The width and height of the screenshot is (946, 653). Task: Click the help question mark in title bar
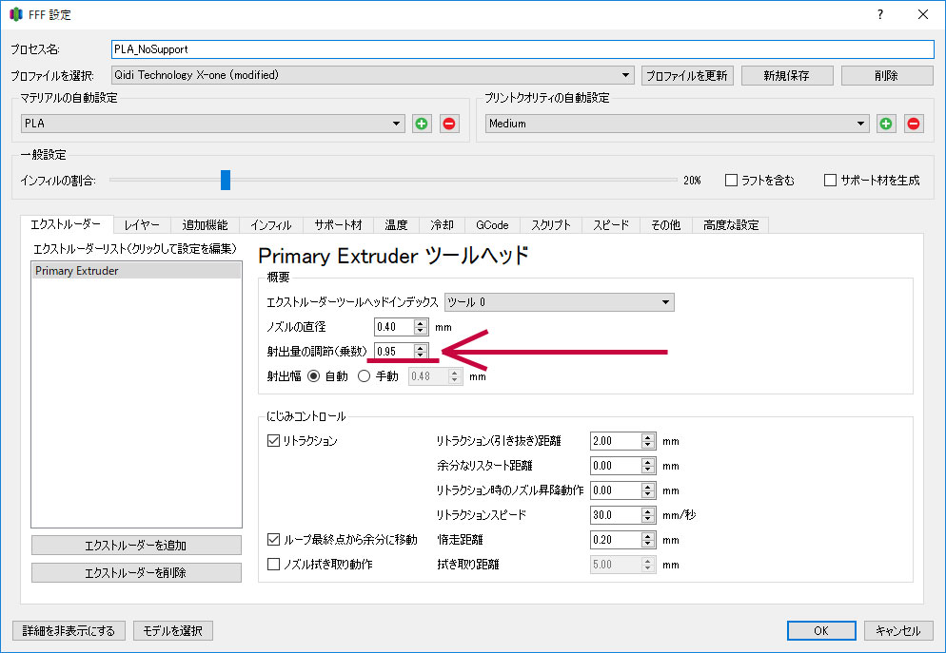pyautogui.click(x=880, y=15)
